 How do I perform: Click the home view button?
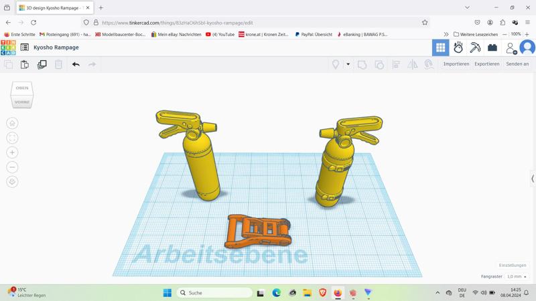click(12, 123)
